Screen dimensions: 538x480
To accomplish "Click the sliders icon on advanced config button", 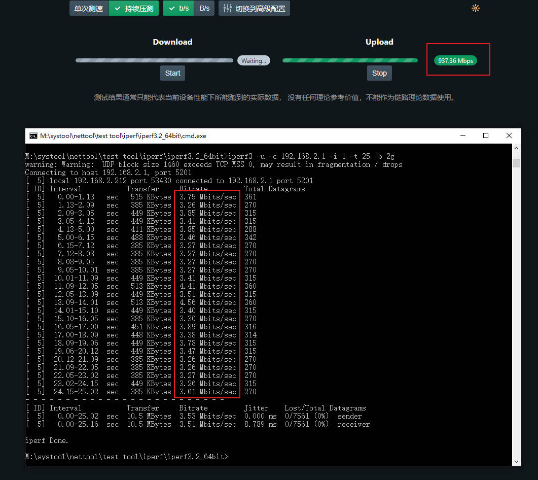I will pos(227,8).
